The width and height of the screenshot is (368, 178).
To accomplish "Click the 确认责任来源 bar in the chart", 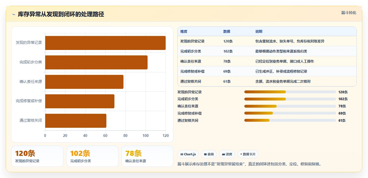I will pyautogui.click(x=84, y=82).
